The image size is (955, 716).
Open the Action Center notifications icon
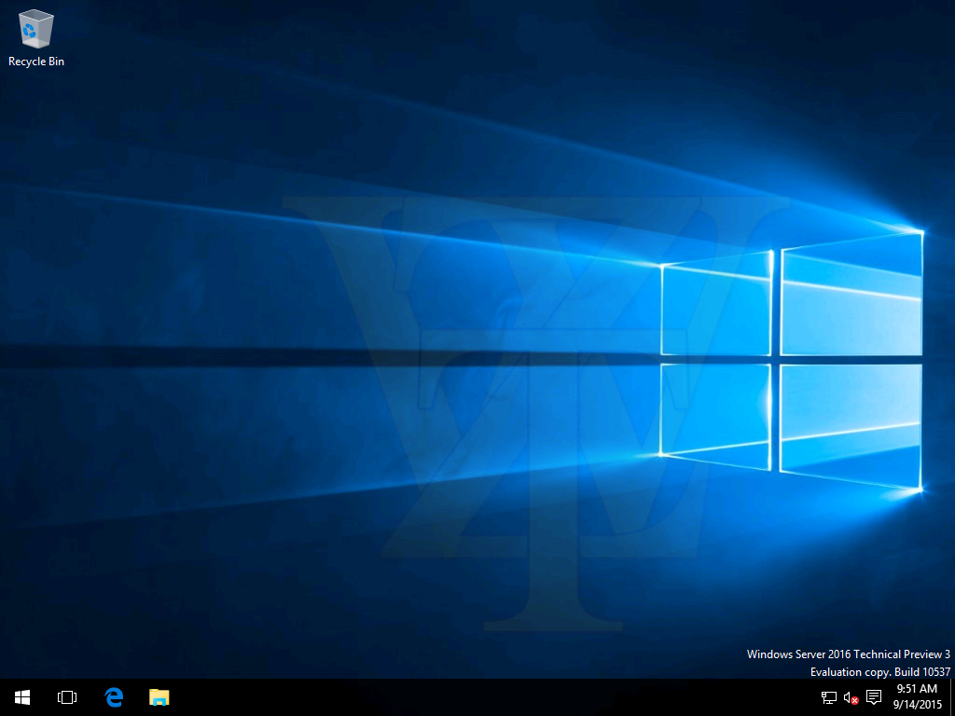[874, 697]
